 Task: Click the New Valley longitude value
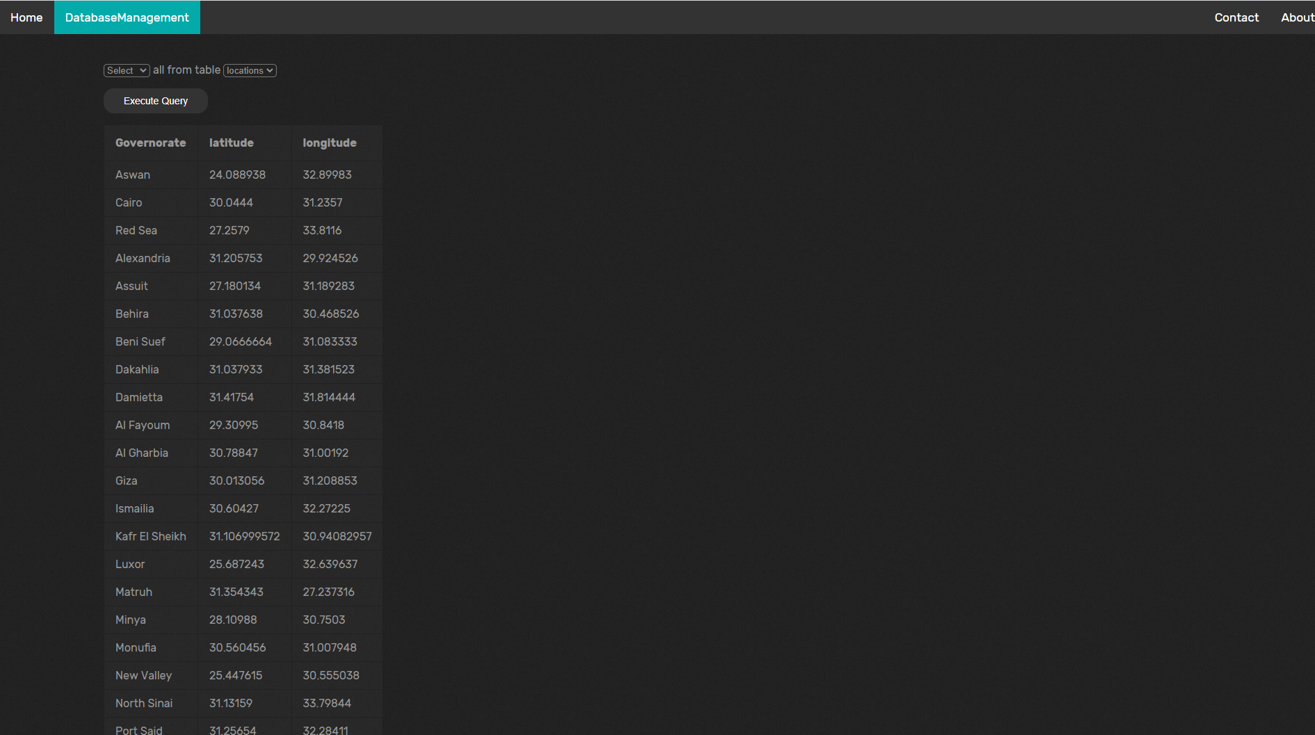click(x=331, y=675)
